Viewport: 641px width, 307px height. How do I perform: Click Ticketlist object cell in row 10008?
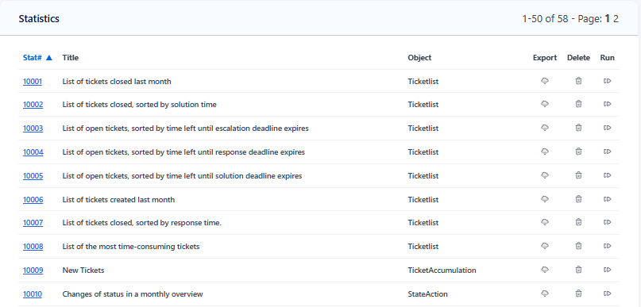tap(423, 246)
